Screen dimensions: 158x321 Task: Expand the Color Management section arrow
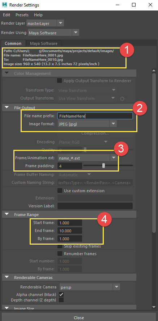coord(7,73)
